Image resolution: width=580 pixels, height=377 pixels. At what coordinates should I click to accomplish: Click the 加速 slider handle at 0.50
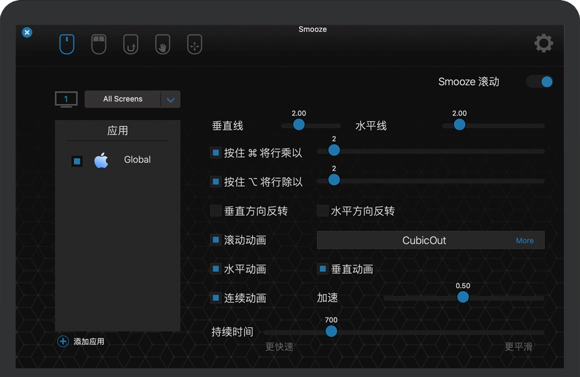coord(463,297)
